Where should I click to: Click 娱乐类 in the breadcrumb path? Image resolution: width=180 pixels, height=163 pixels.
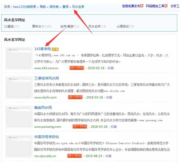tap(55, 6)
